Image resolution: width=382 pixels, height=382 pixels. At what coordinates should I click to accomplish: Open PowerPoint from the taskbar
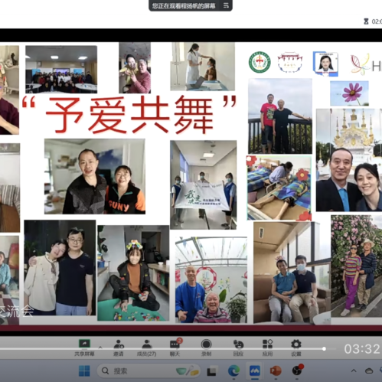[x=276, y=371]
